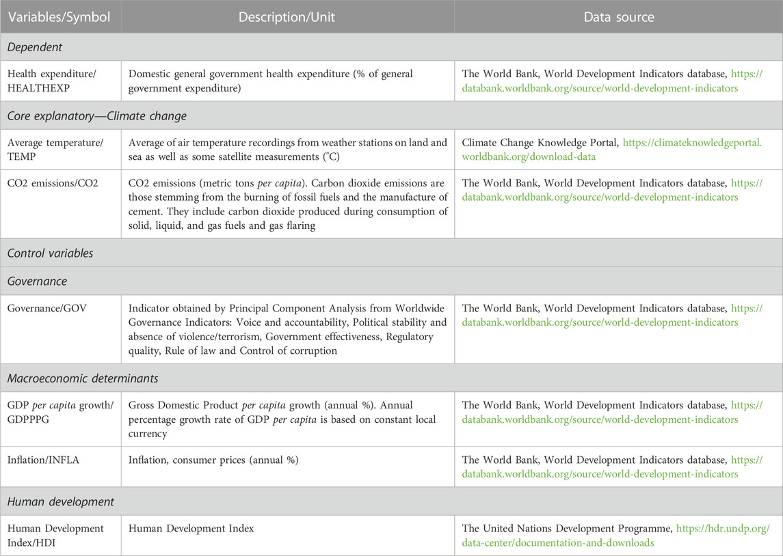Click the Variables/Symbol column header

(60, 17)
